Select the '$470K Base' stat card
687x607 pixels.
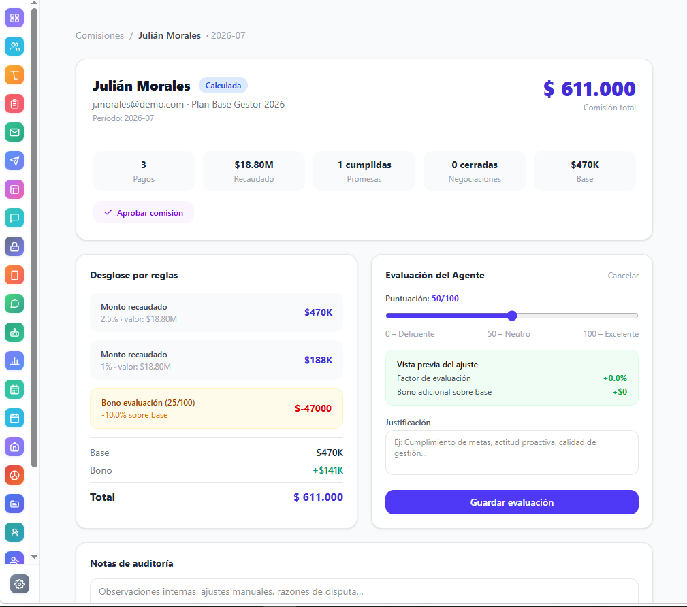(x=585, y=171)
